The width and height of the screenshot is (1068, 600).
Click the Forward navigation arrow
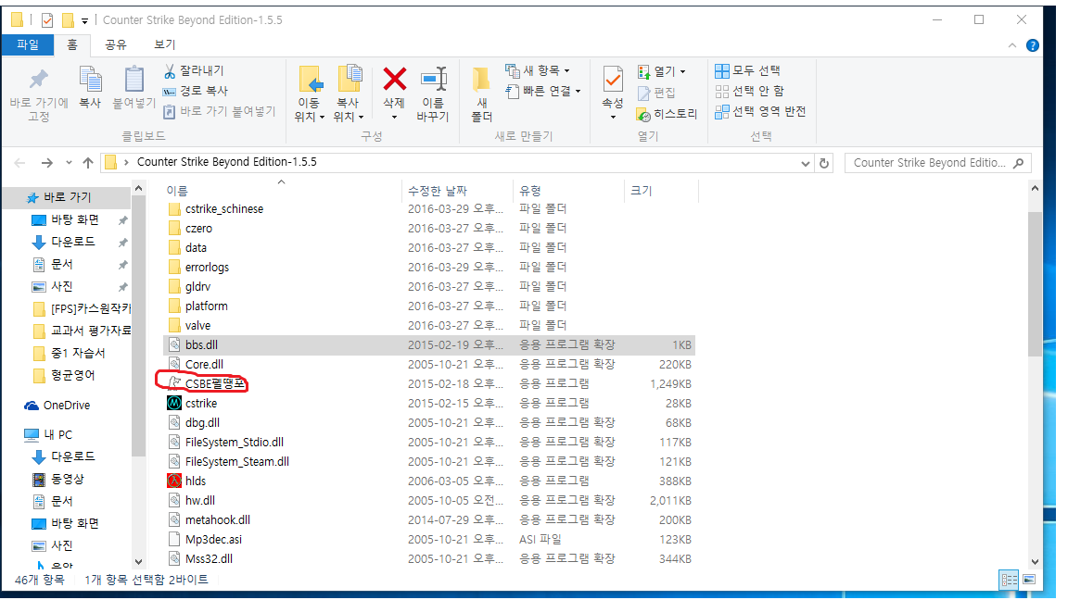[46, 163]
